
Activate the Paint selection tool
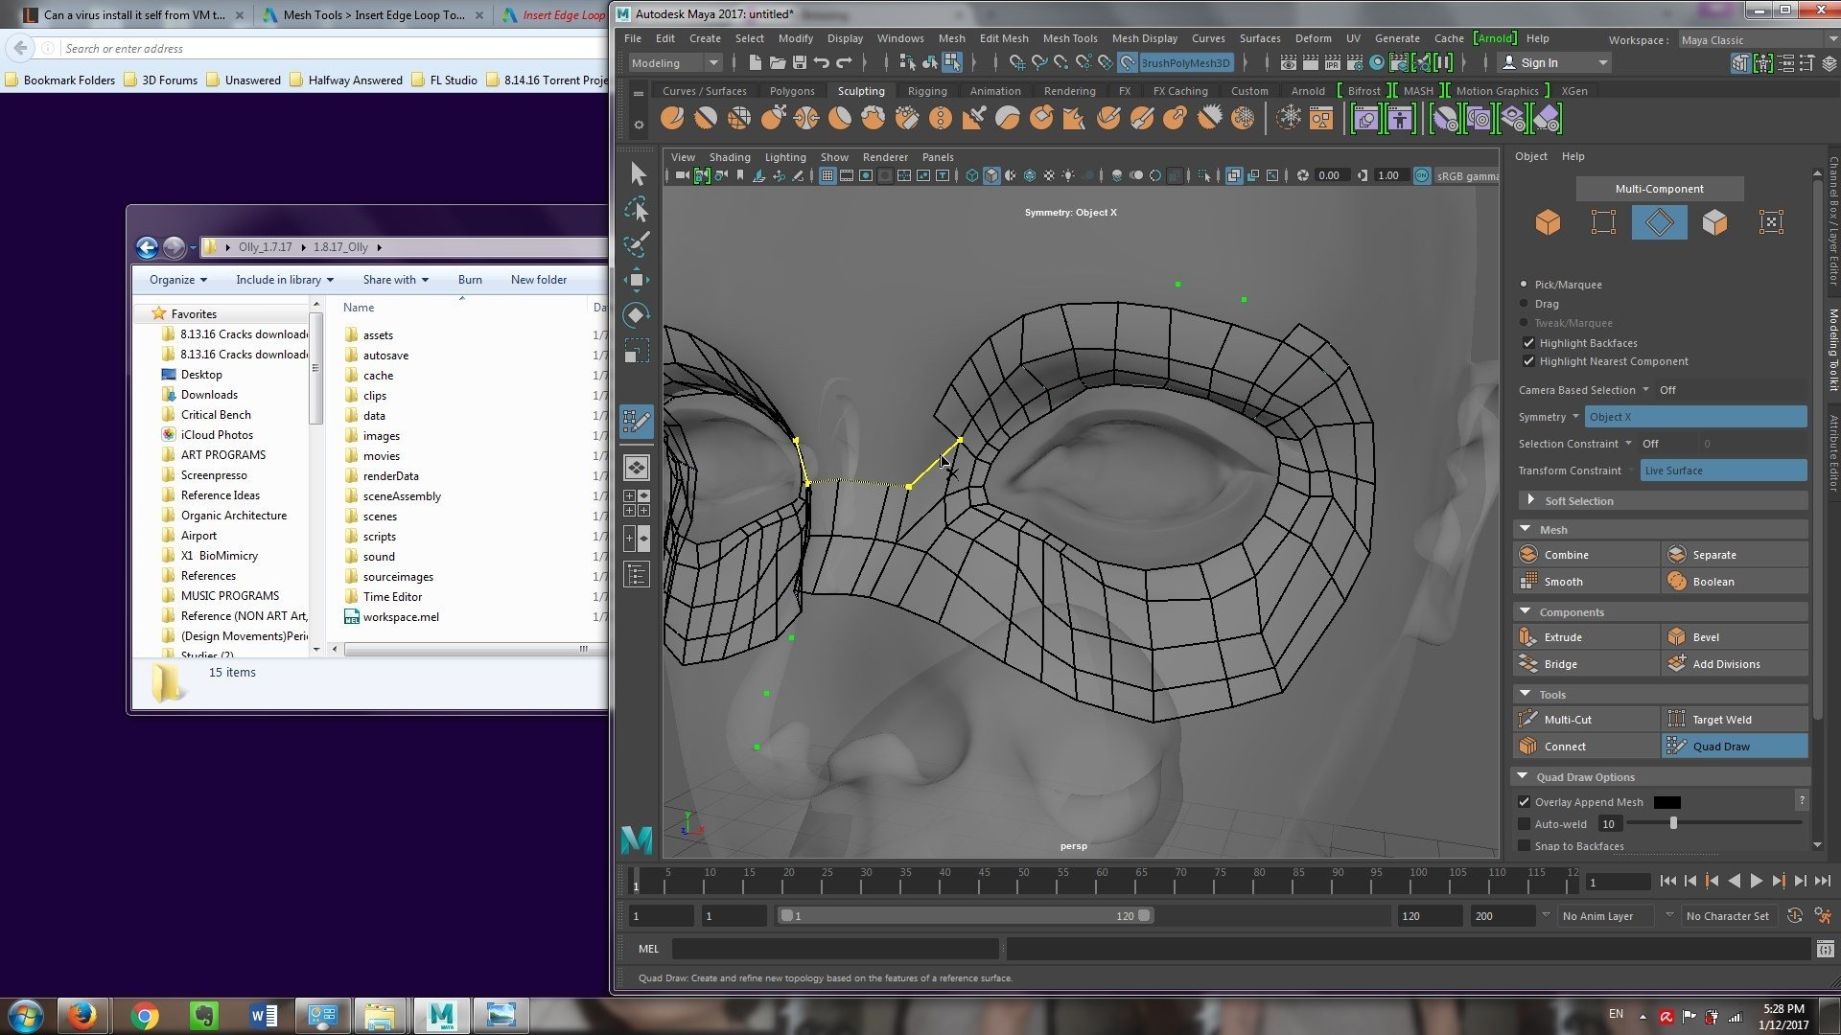click(637, 243)
